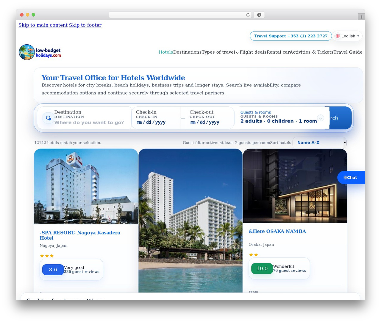Click the 'Osaka, Japan' location text
Viewport: 381px width, 323px height.
[261, 245]
